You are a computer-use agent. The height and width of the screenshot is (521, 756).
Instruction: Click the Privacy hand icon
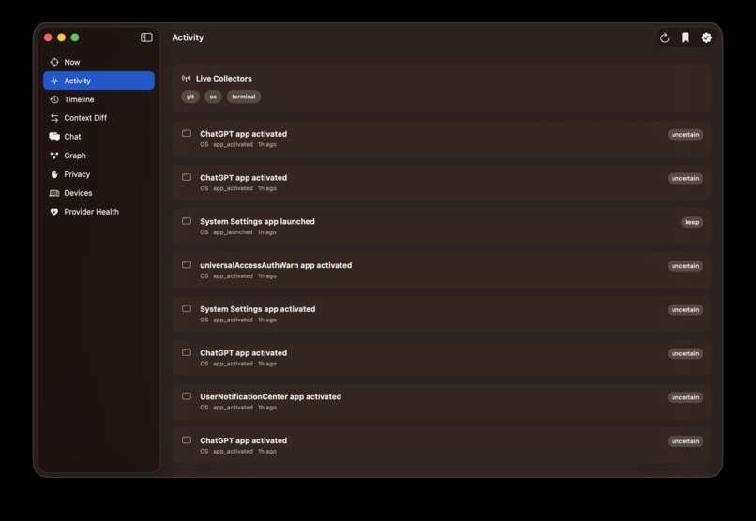point(54,174)
